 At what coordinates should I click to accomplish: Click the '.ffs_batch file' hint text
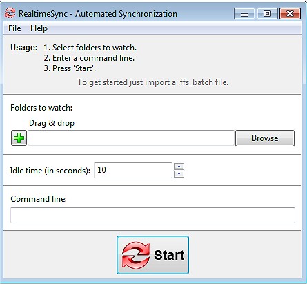[203, 82]
